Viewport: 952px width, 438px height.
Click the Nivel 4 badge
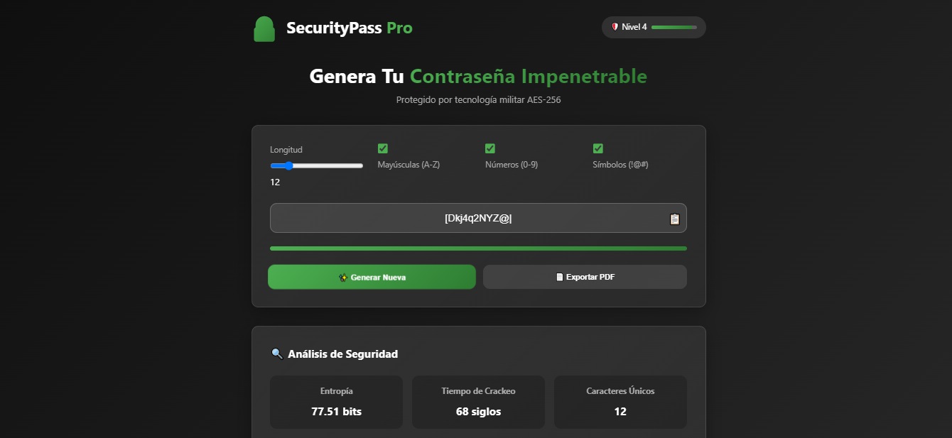[x=653, y=27]
